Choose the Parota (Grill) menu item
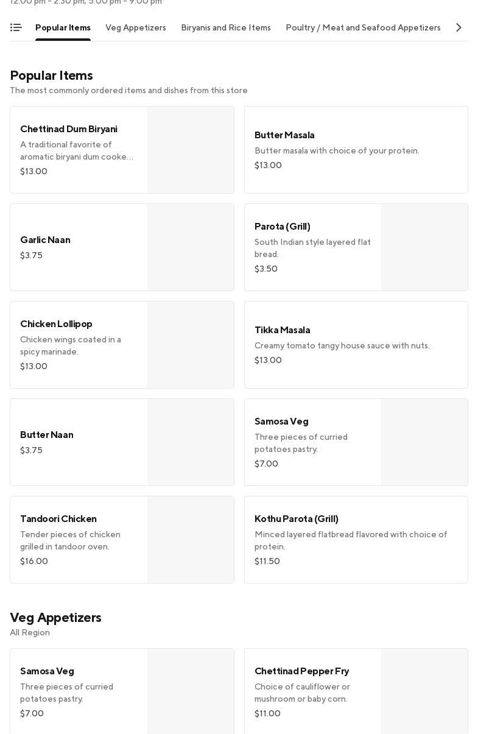The image size is (478, 734). [x=312, y=247]
